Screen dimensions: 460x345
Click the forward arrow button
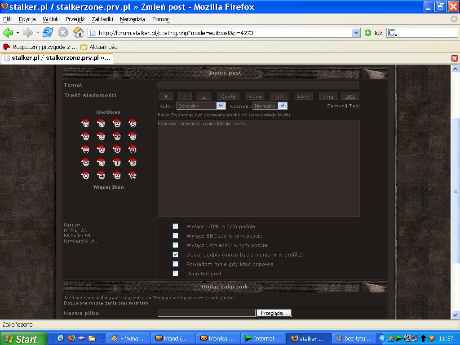pyautogui.click(x=28, y=33)
